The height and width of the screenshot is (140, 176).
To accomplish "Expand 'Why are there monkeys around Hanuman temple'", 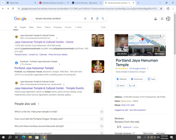I will [x=59, y=126].
